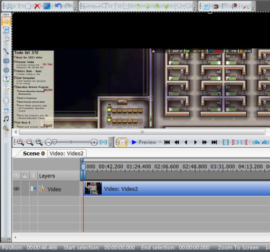Screen dimensions: 270x252
Task: Click the Preview play button
Action: 134,142
